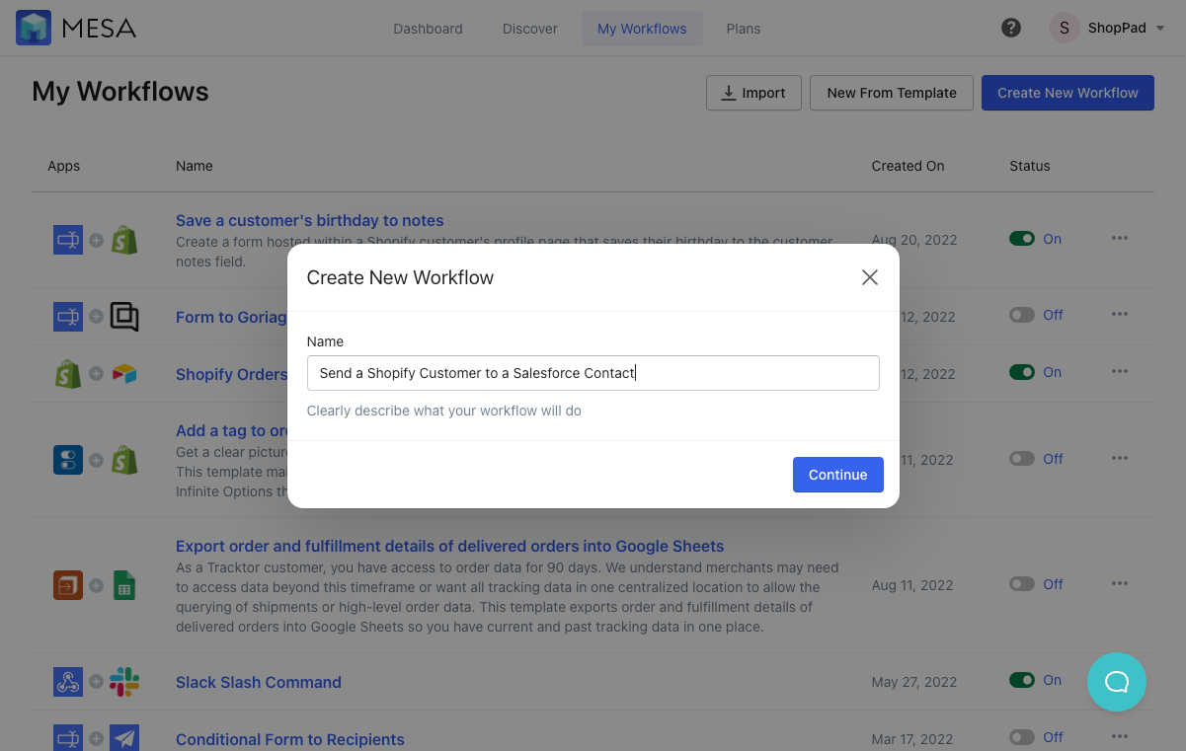Click the Infinite Options app icon
The height and width of the screenshot is (751, 1186).
point(68,460)
